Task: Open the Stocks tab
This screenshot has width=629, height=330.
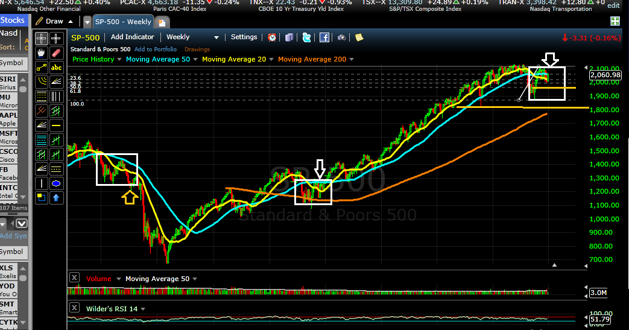Action: pos(13,20)
